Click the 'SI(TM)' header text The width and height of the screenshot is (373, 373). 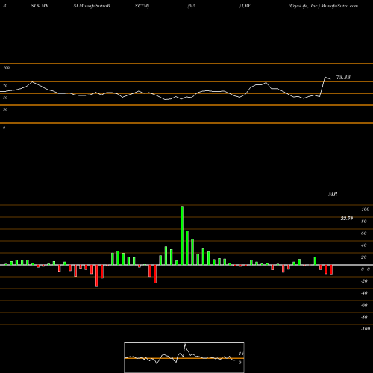point(142,6)
